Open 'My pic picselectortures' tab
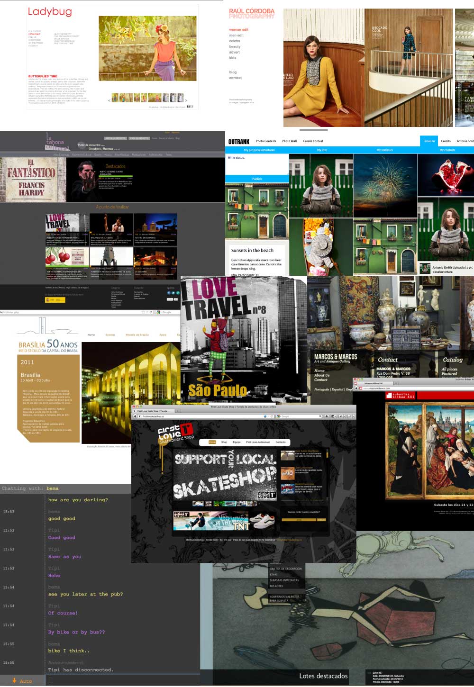The width and height of the screenshot is (474, 687). [259, 150]
